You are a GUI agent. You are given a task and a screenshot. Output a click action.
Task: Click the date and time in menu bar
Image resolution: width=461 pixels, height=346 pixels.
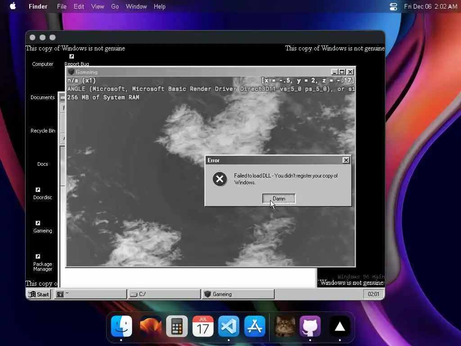tap(430, 6)
